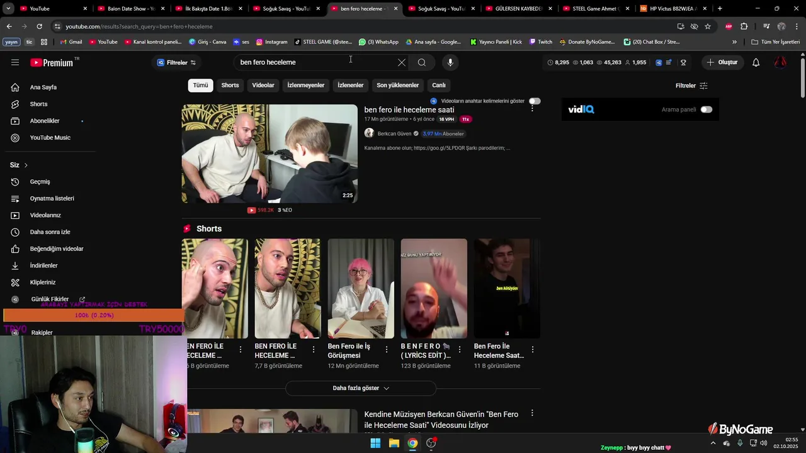This screenshot has width=806, height=453.
Task: Clear the search box with the X icon
Action: [x=402, y=62]
